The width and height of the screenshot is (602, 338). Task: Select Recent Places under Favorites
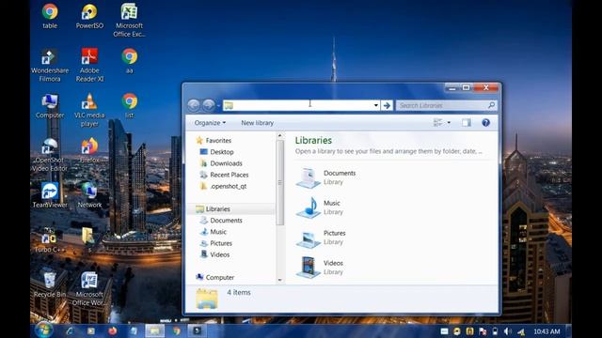(x=224, y=175)
